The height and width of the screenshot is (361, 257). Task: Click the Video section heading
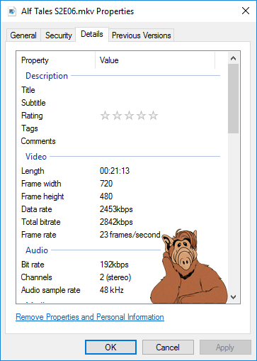pyautogui.click(x=36, y=157)
